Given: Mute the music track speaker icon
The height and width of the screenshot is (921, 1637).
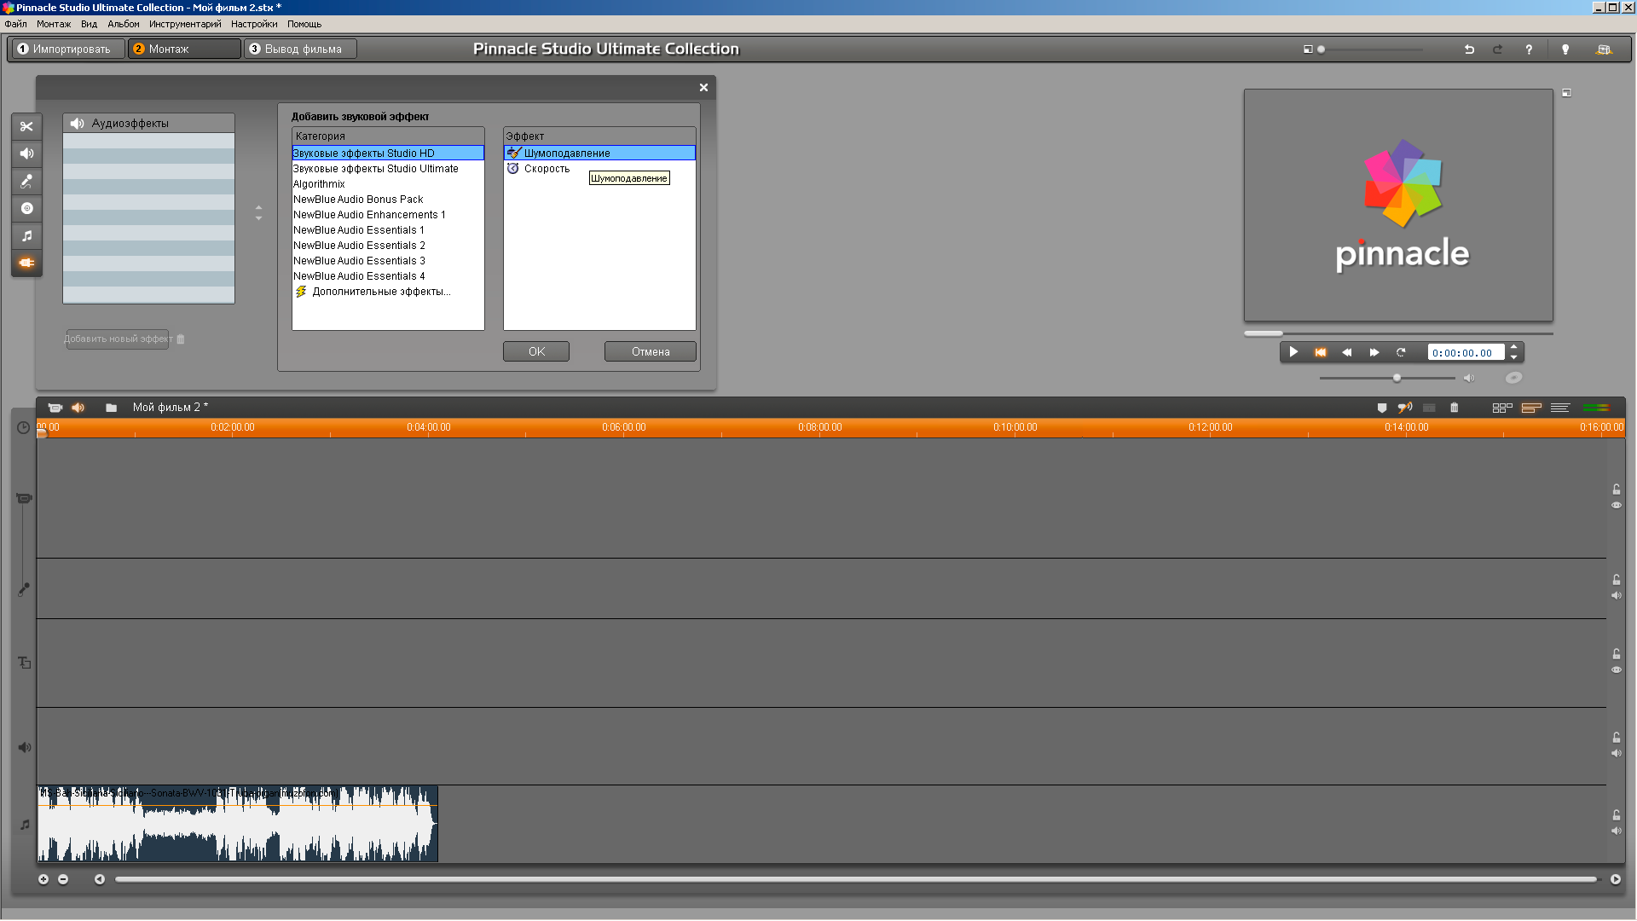Looking at the screenshot, I should pyautogui.click(x=1616, y=831).
